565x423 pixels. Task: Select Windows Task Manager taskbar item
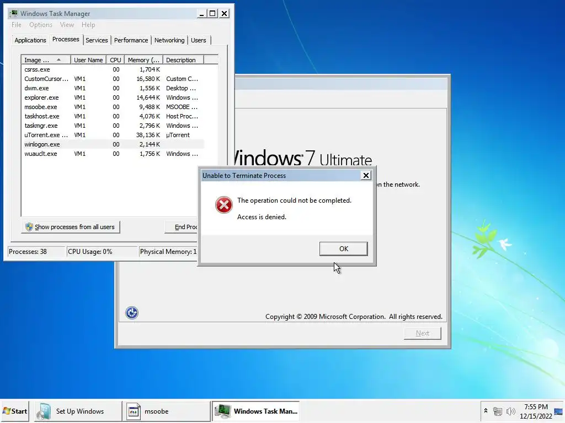[256, 411]
